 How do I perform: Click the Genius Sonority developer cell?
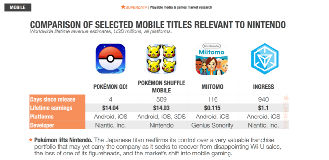213,125
